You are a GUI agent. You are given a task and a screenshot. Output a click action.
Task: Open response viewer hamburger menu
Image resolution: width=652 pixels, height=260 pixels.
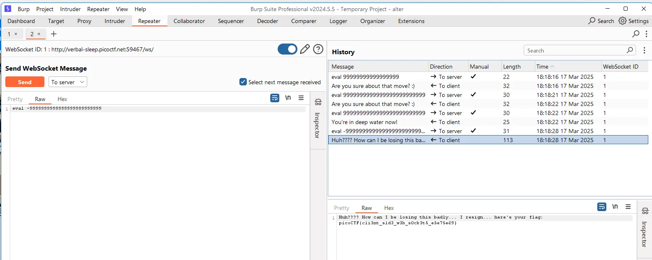tap(628, 207)
